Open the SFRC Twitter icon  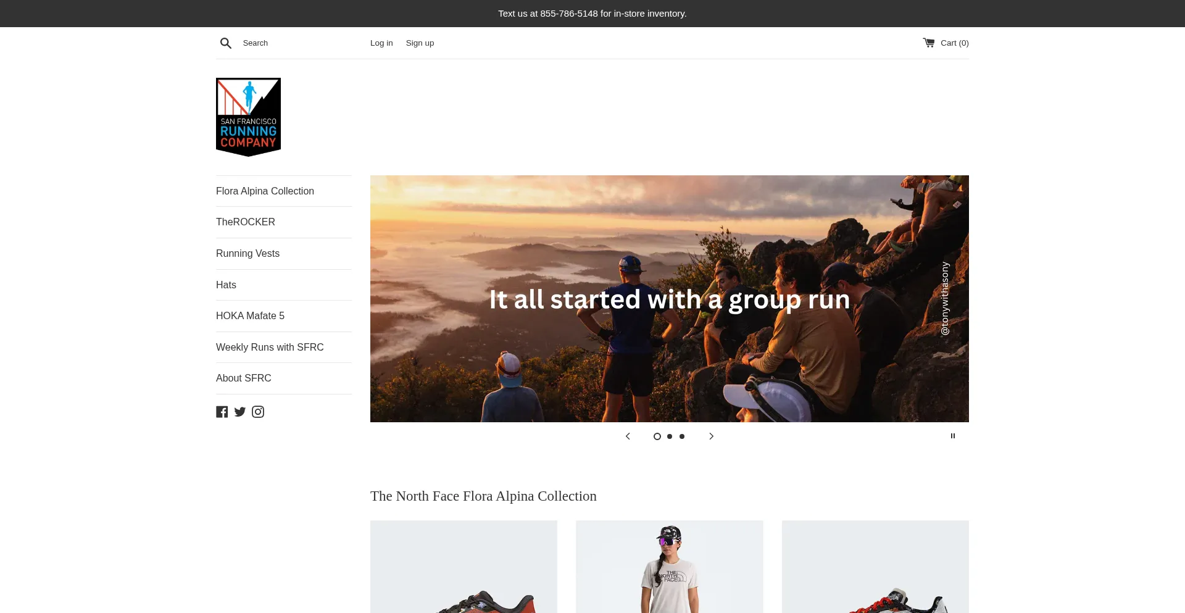coord(240,412)
